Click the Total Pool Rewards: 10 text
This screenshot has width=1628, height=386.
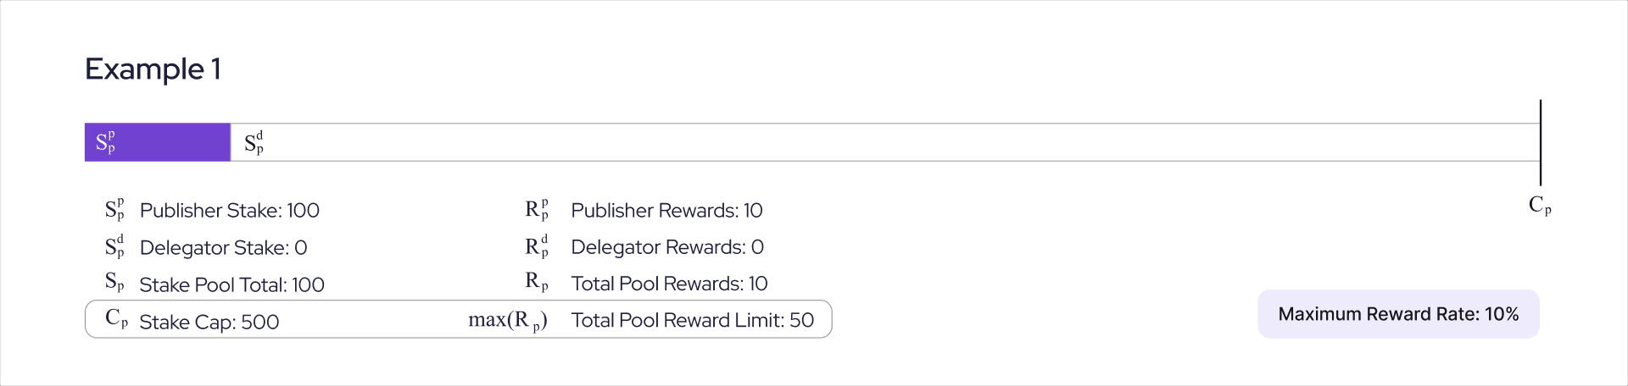point(669,284)
